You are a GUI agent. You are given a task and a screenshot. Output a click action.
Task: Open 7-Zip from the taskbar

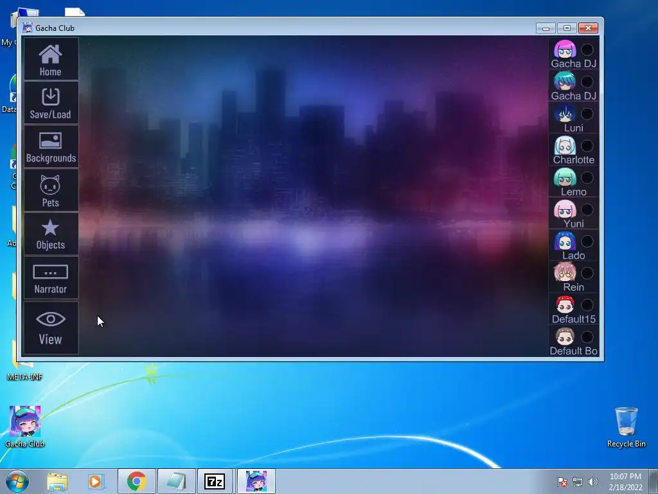[215, 481]
